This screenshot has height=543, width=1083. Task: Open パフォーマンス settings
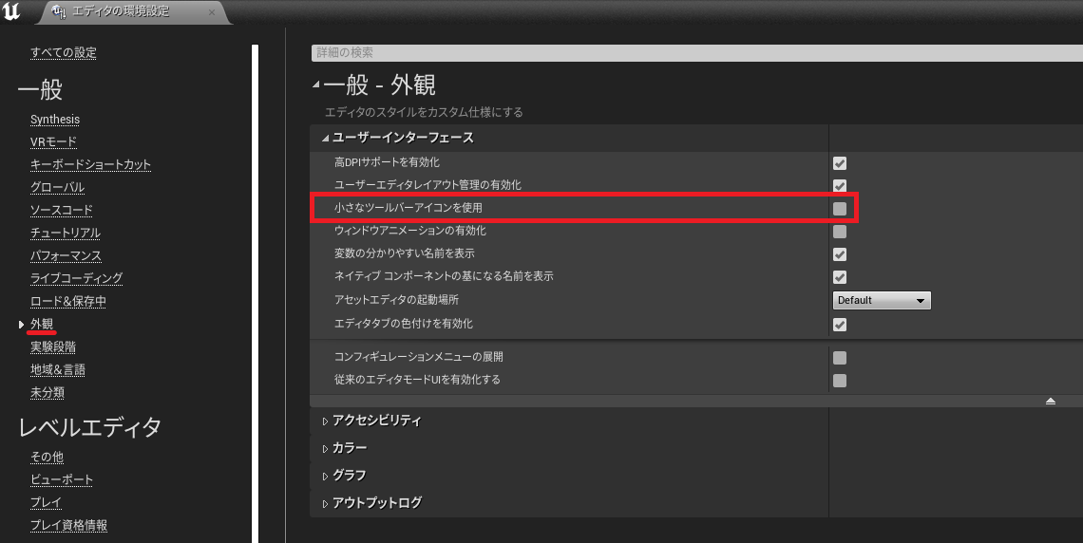tap(66, 255)
